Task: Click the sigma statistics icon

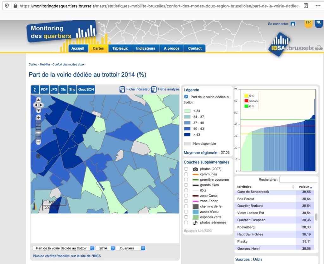Action: coord(35,90)
